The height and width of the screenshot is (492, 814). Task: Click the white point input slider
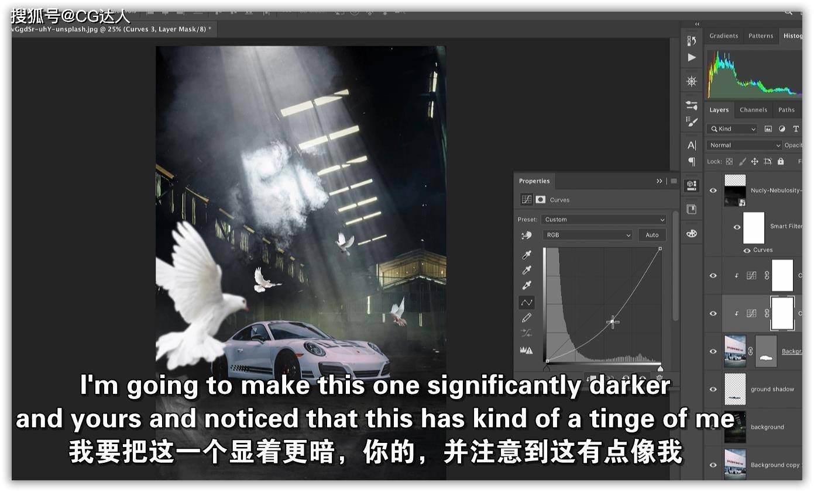click(x=660, y=368)
